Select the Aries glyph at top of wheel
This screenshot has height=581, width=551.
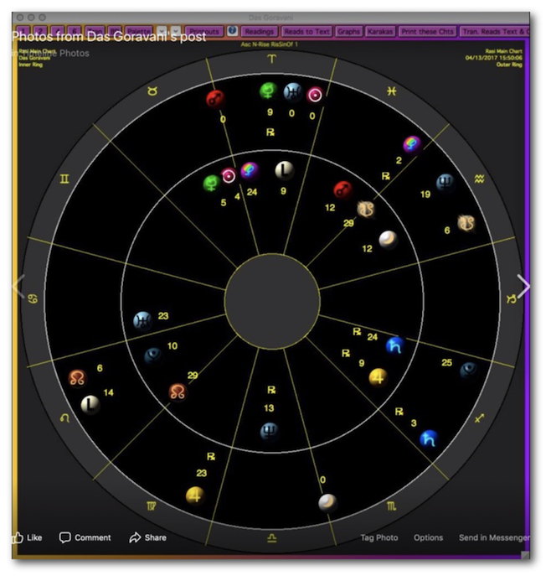tap(270, 59)
